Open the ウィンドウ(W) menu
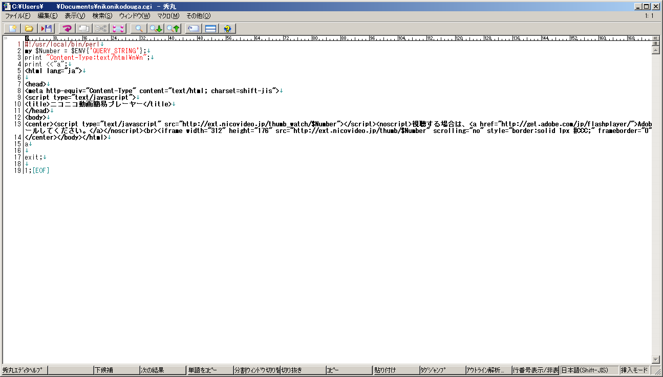This screenshot has width=663, height=377. tap(135, 16)
